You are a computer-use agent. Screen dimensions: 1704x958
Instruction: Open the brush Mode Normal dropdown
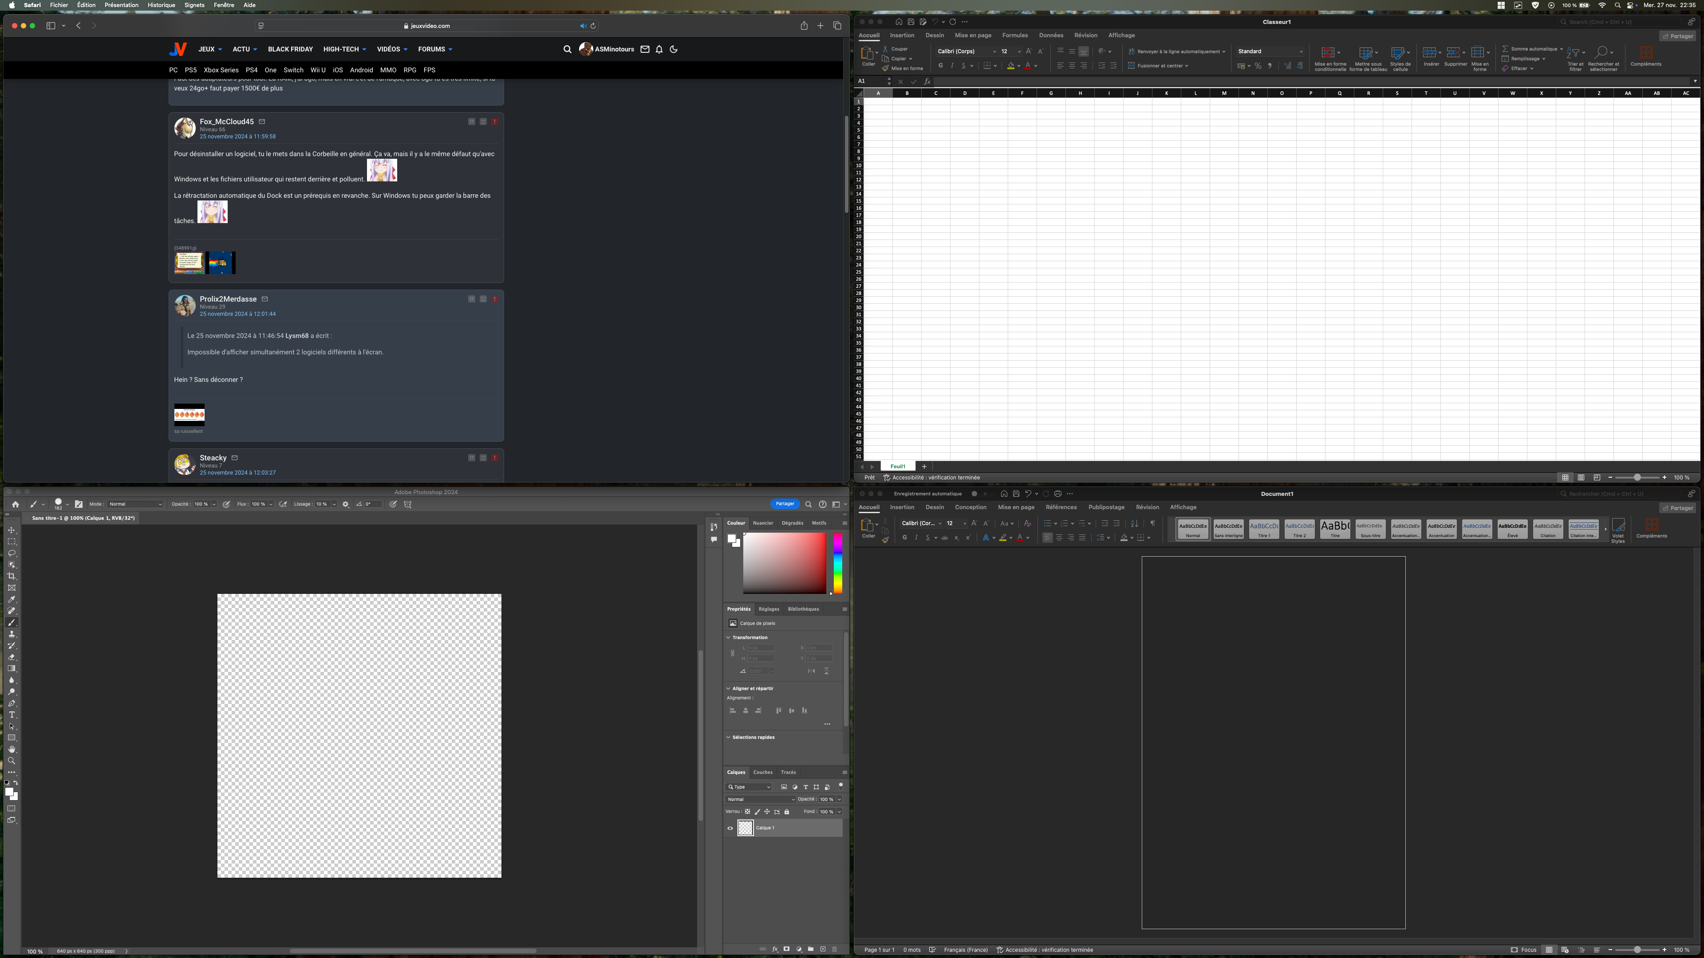click(x=136, y=504)
